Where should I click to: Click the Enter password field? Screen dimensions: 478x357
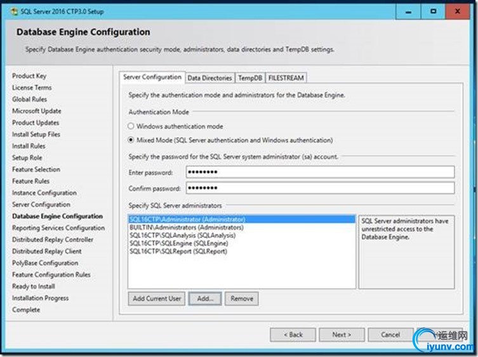[320, 172]
